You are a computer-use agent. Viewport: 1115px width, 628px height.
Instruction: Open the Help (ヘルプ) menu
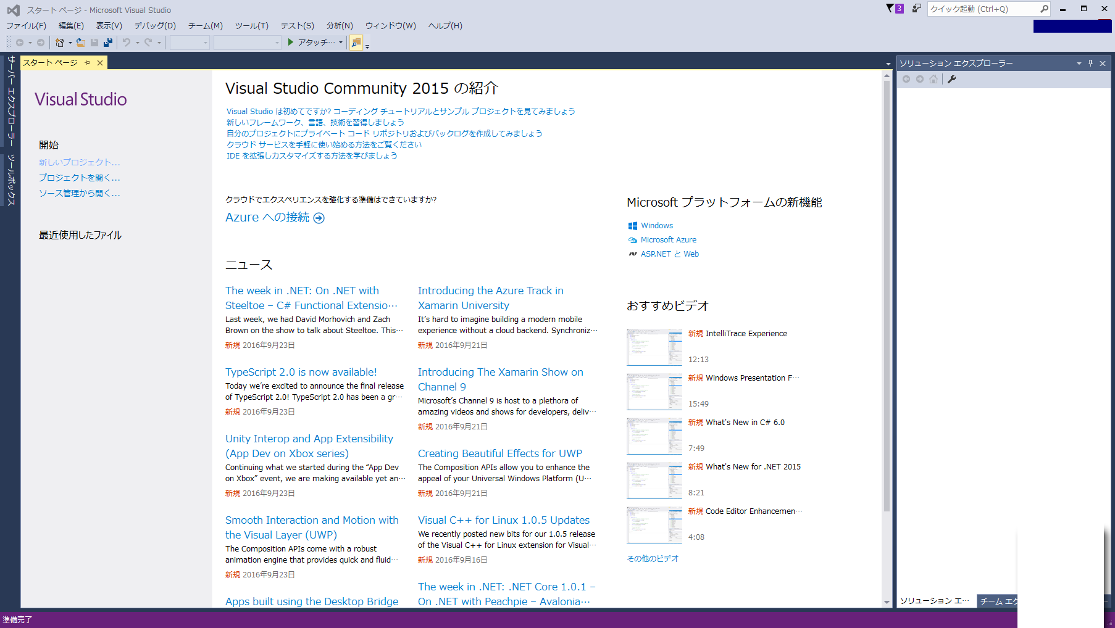pos(445,25)
